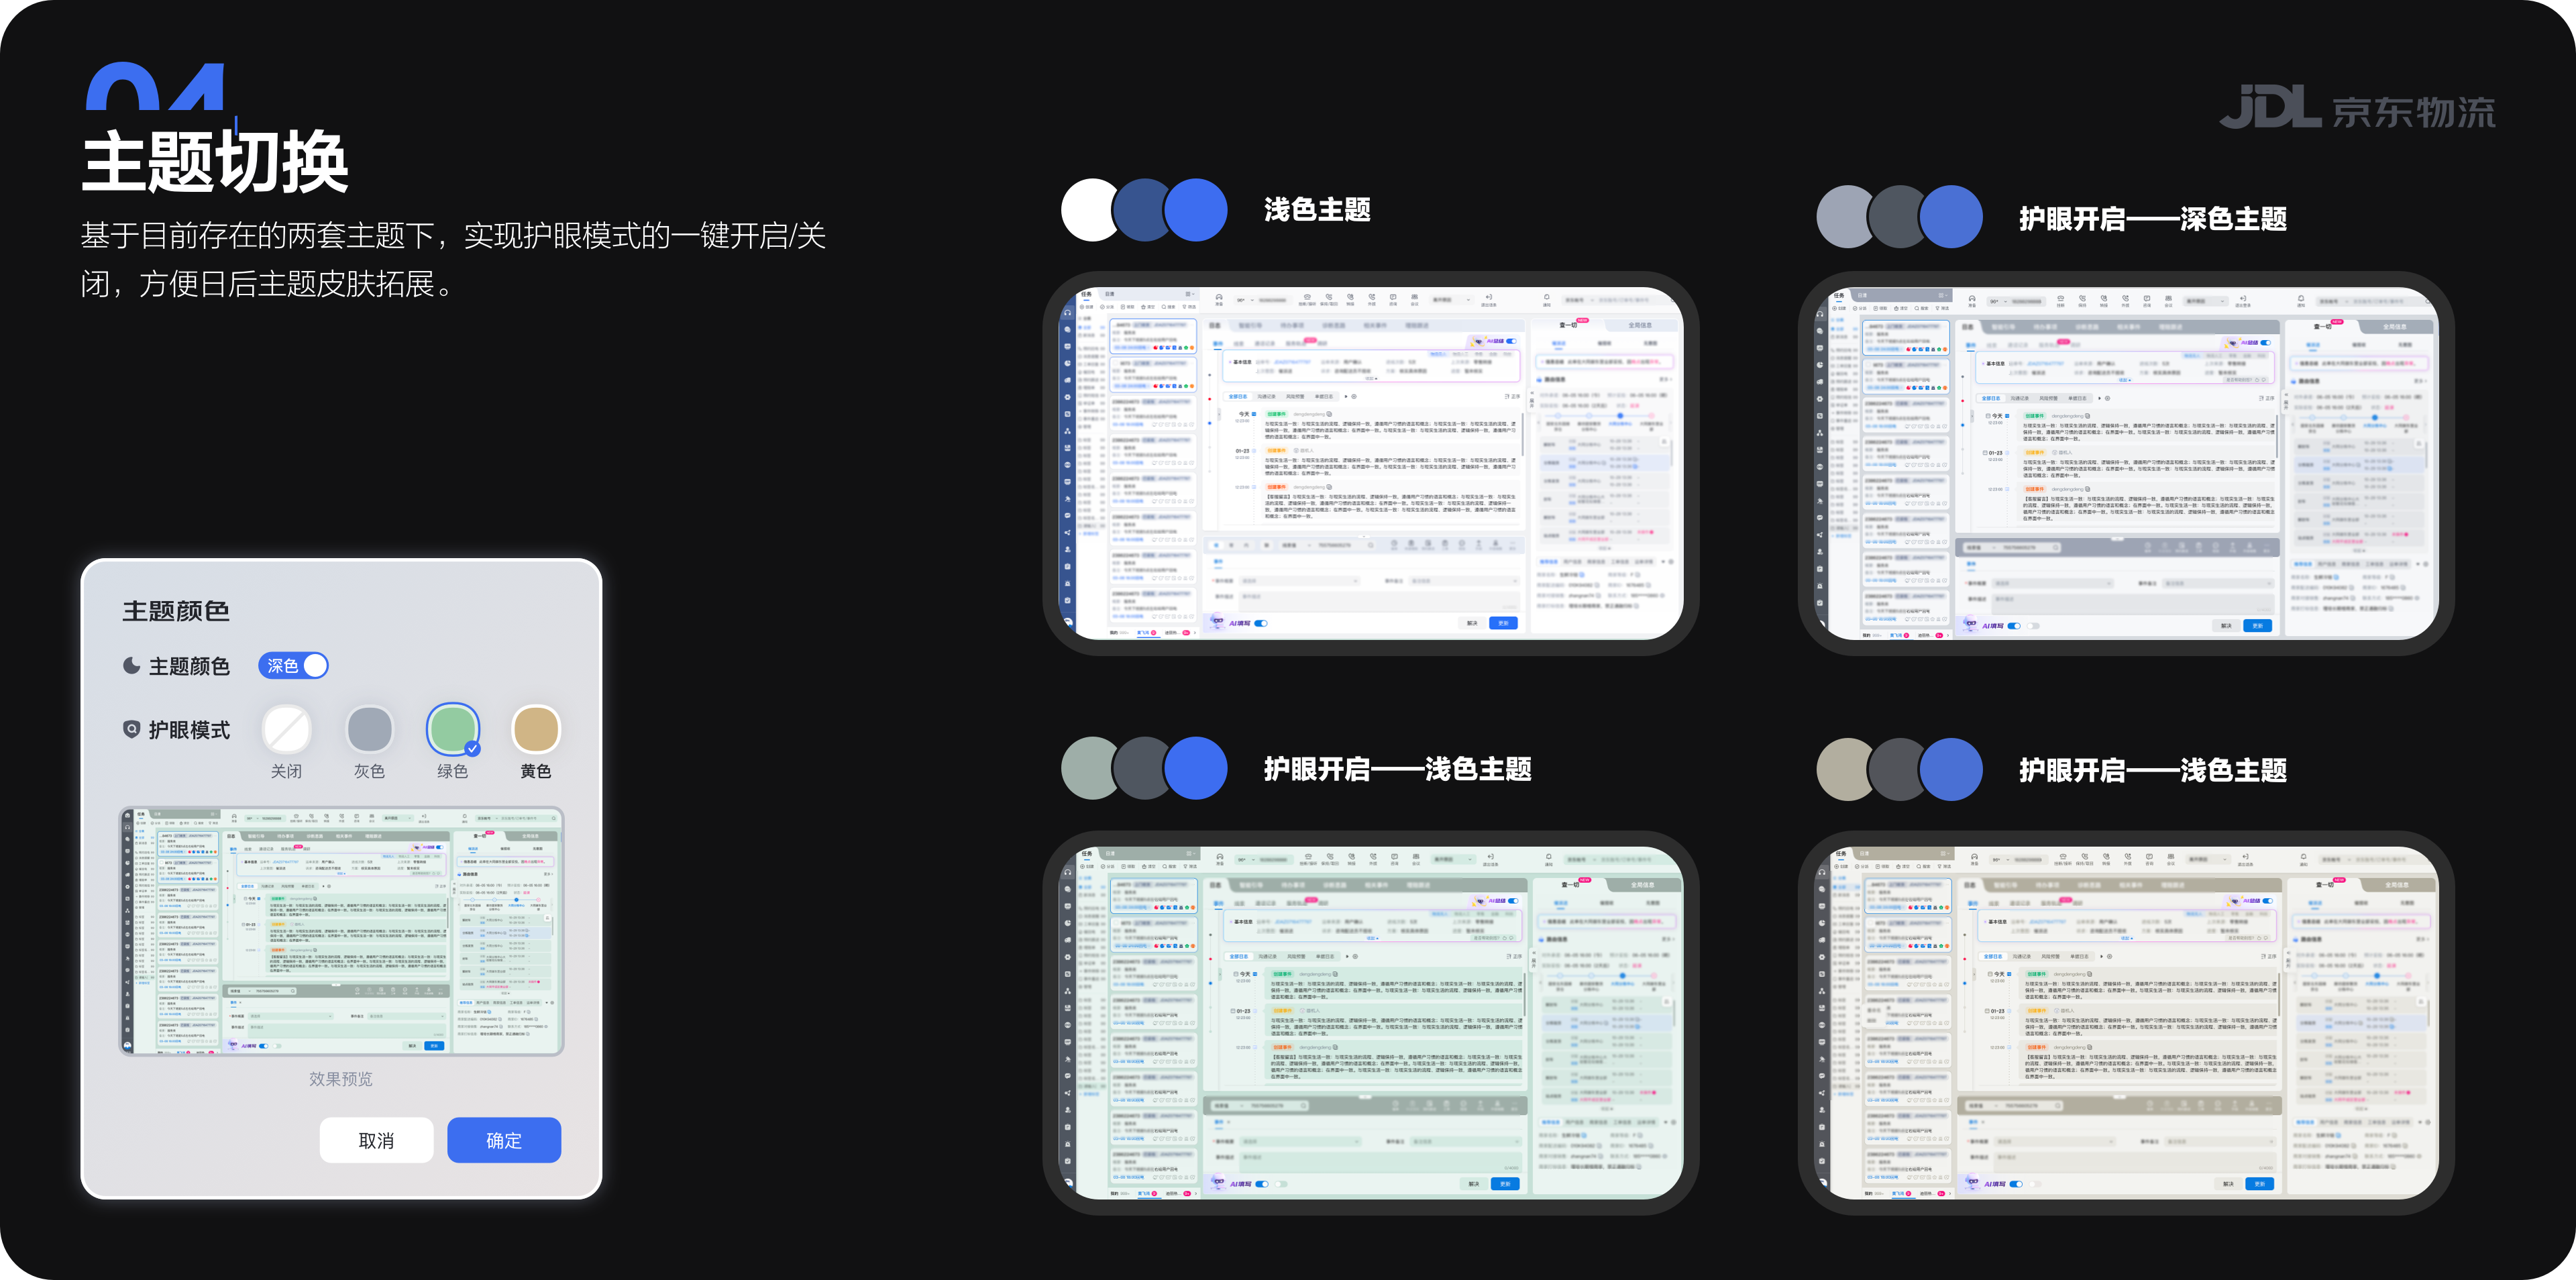Click the 效果预览 preview thumbnail
2576x1280 pixels.
click(341, 931)
